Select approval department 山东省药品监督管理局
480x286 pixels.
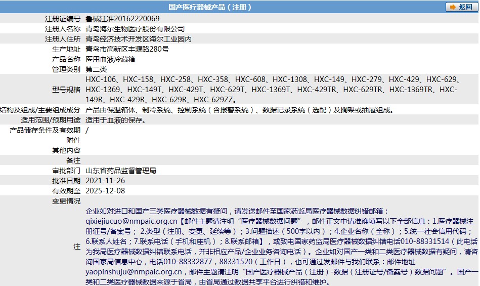(121, 170)
